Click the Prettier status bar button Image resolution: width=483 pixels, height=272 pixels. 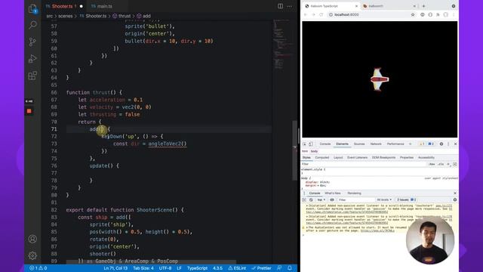click(262, 268)
